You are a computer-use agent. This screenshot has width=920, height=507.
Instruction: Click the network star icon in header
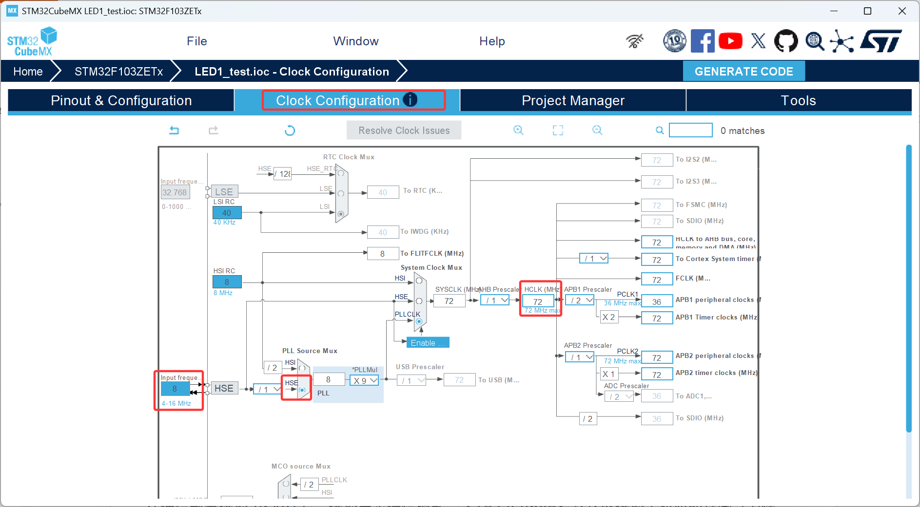click(842, 41)
